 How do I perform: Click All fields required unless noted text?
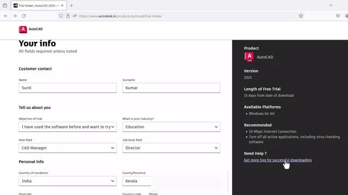[x=48, y=51]
